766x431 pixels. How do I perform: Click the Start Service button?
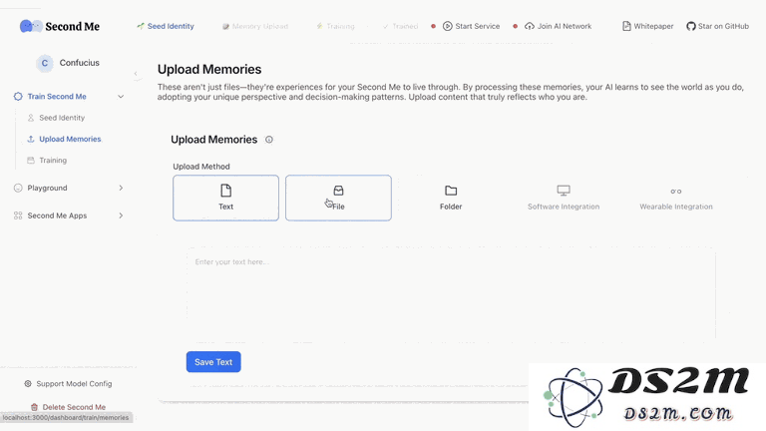click(x=471, y=26)
